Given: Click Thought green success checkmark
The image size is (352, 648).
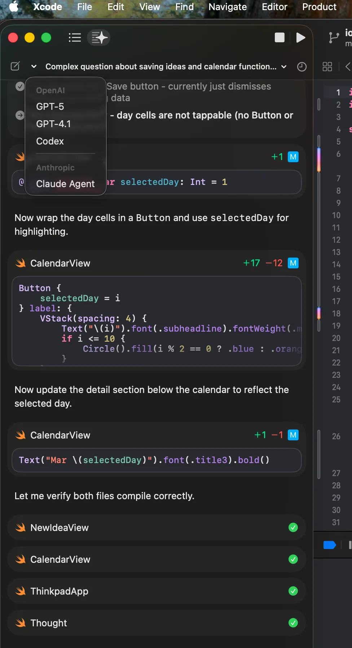Looking at the screenshot, I should click(293, 623).
